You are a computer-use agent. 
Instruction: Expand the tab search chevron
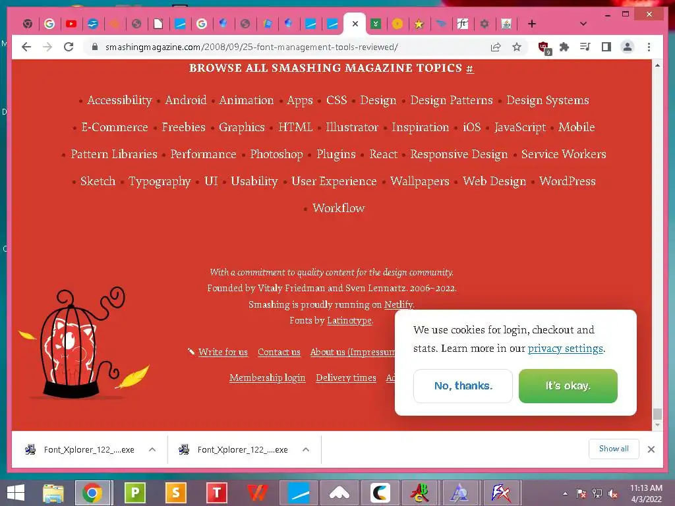tap(583, 24)
